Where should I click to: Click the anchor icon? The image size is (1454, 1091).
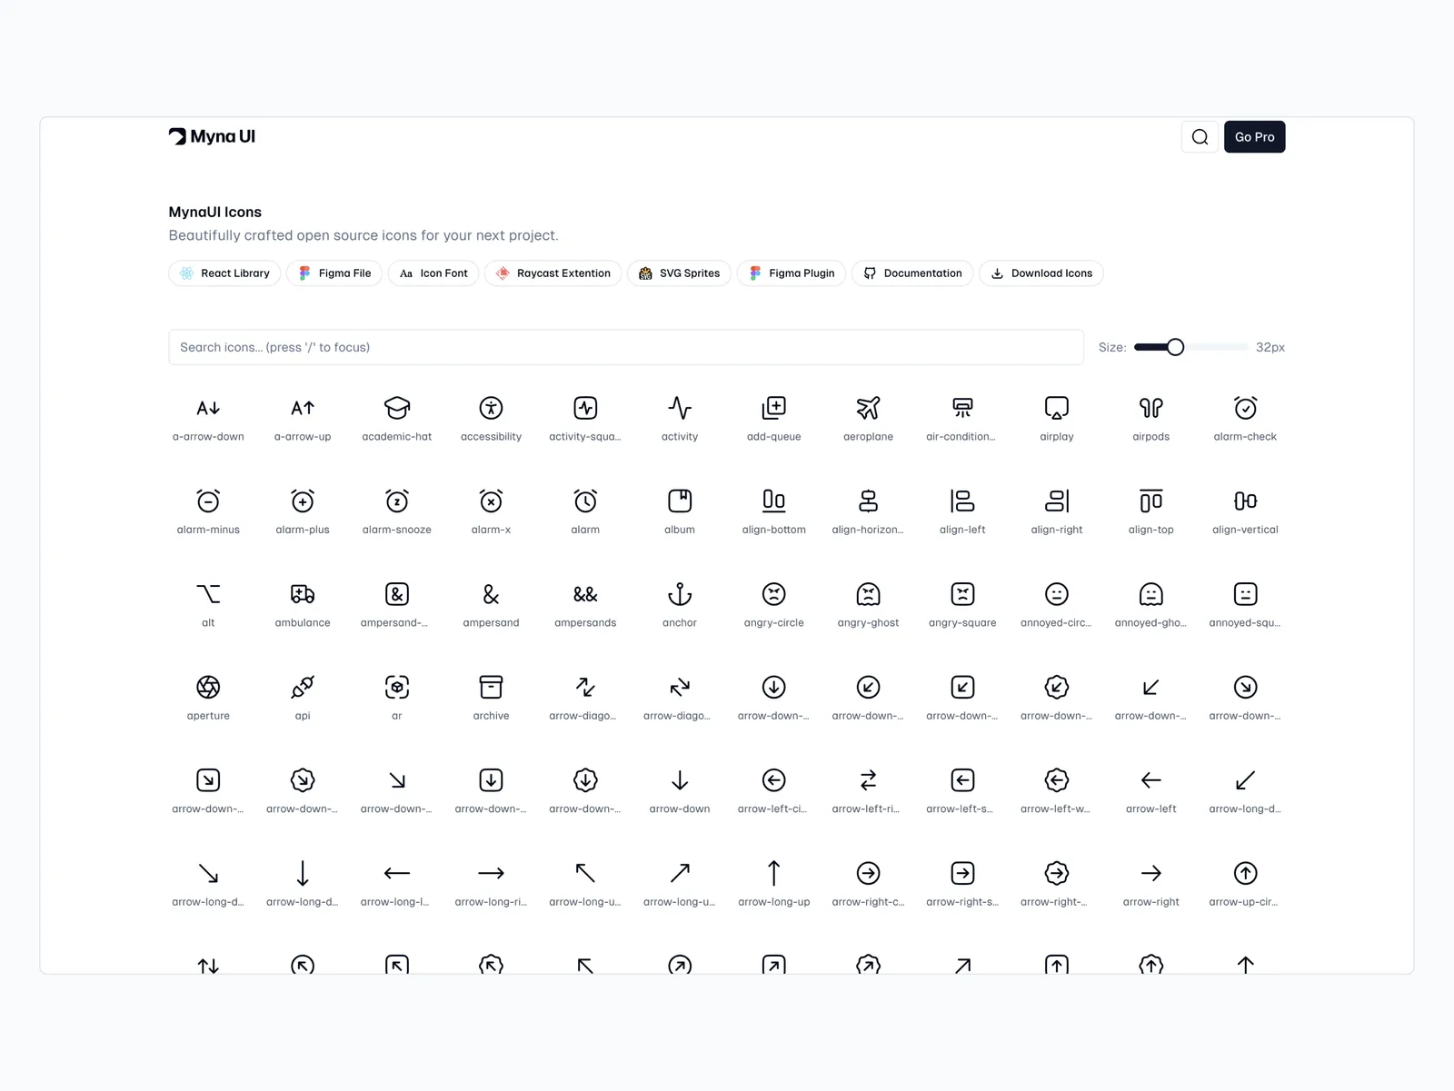[x=680, y=595]
